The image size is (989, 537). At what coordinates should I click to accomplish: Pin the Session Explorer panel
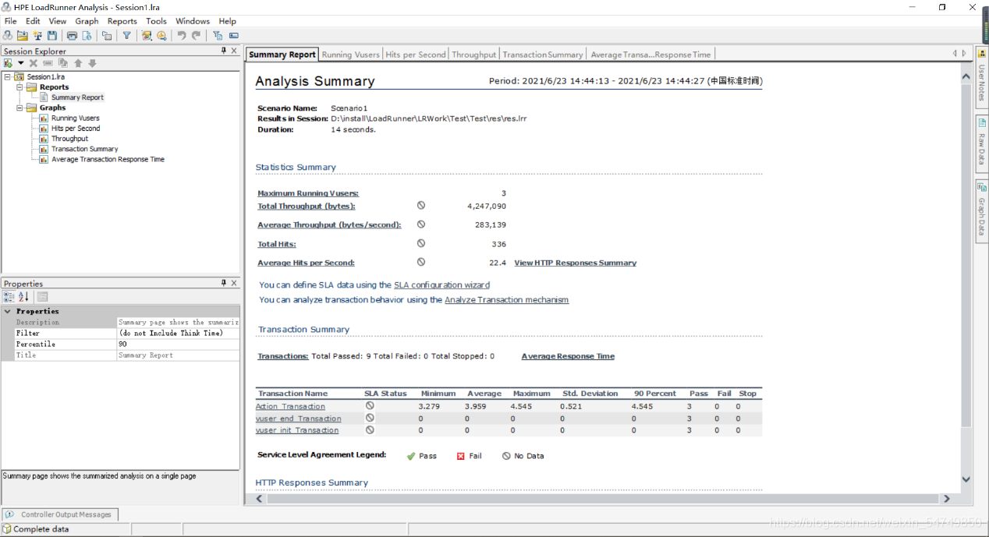[x=223, y=51]
